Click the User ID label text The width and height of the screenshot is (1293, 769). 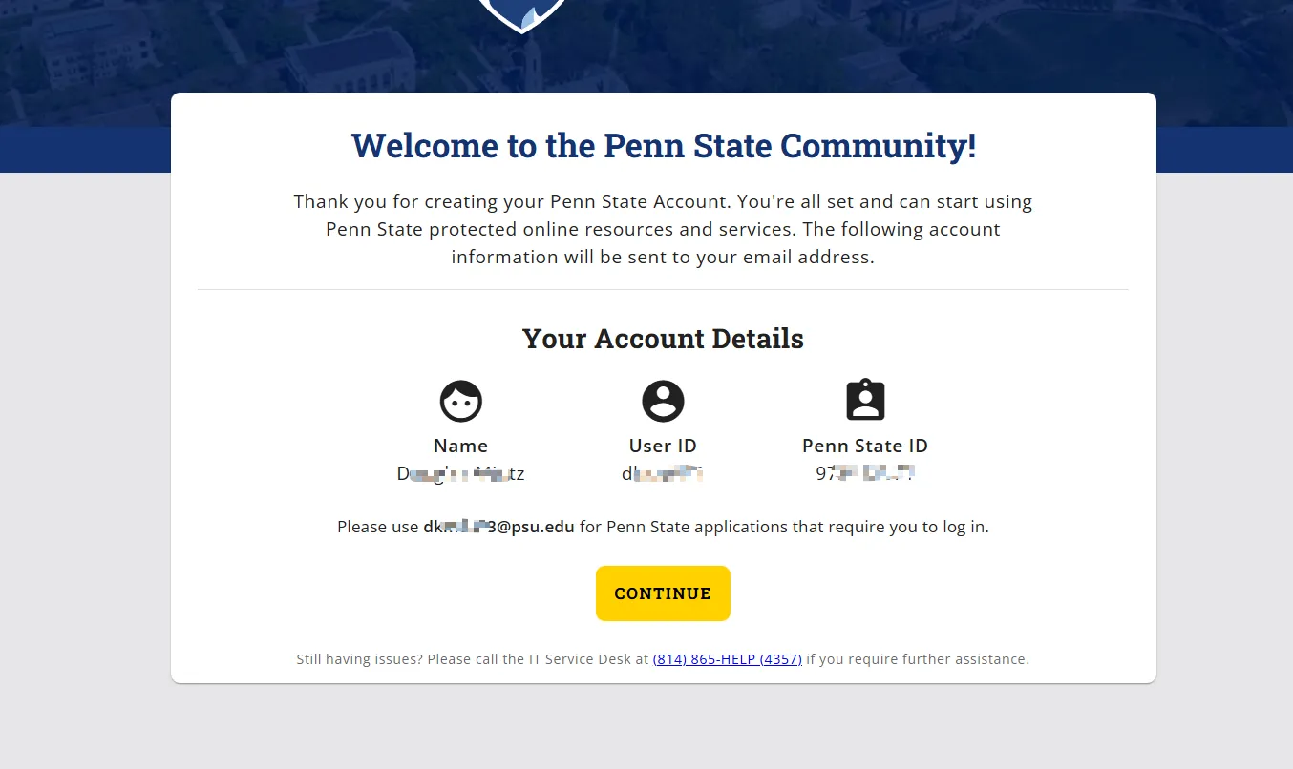pos(663,446)
